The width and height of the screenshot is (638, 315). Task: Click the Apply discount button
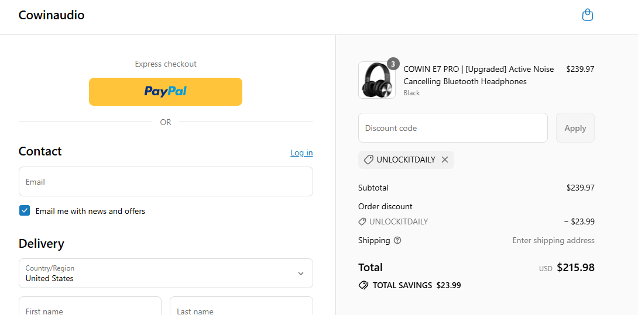575,128
